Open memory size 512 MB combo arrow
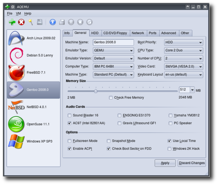Viewport: 218px width, 185px height. [192, 90]
